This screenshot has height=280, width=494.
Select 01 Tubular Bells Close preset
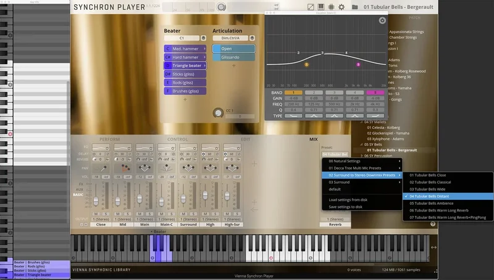tap(448, 175)
